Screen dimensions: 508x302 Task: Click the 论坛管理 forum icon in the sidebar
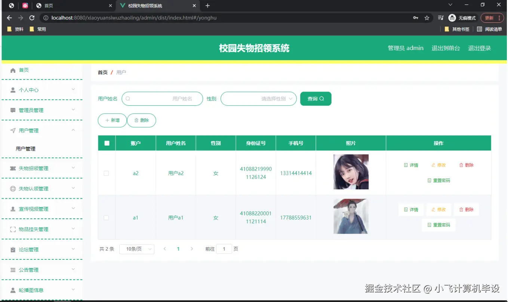[x=13, y=249]
